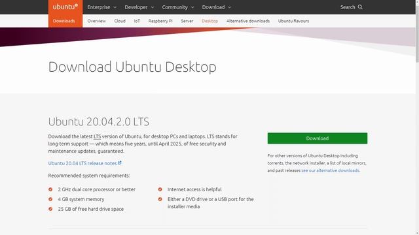Follow 'see our alternative downloads' link

pos(330,170)
